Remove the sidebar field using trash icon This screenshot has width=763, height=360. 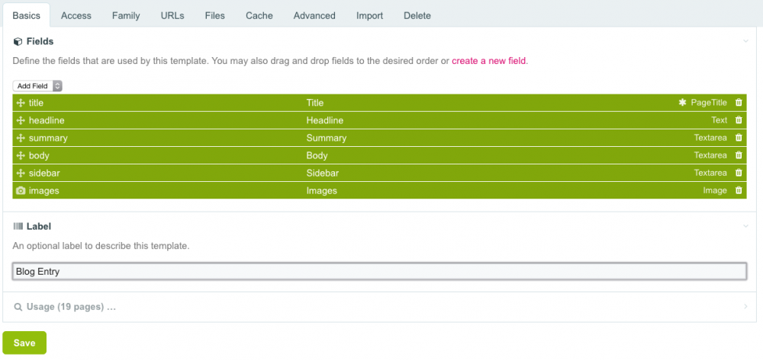(738, 173)
